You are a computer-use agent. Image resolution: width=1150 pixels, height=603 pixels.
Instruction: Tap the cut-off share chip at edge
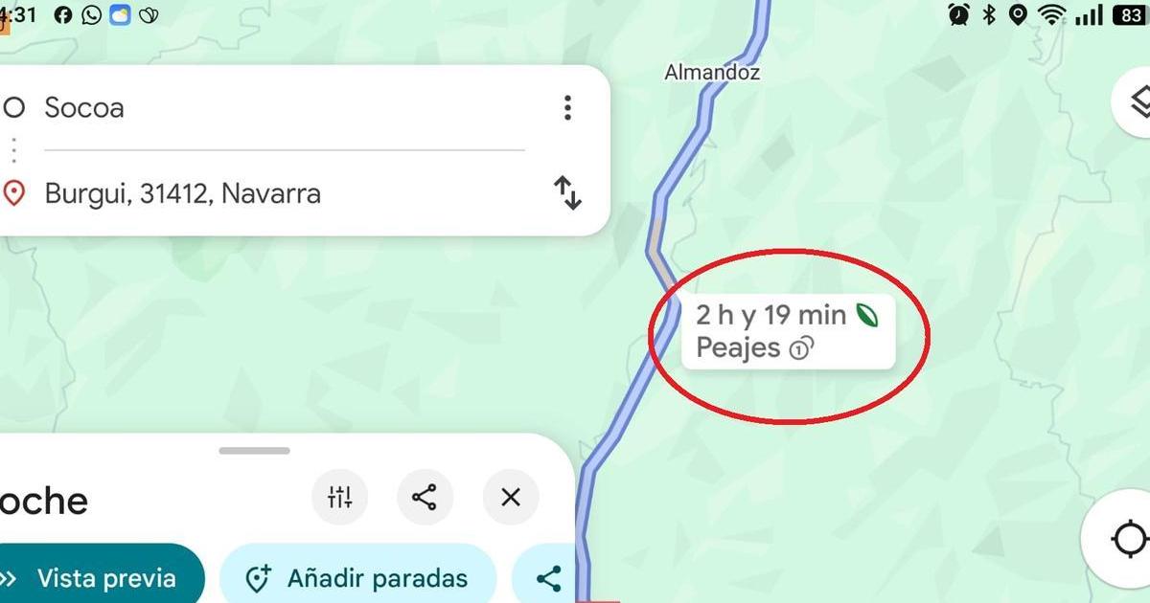pyautogui.click(x=544, y=578)
